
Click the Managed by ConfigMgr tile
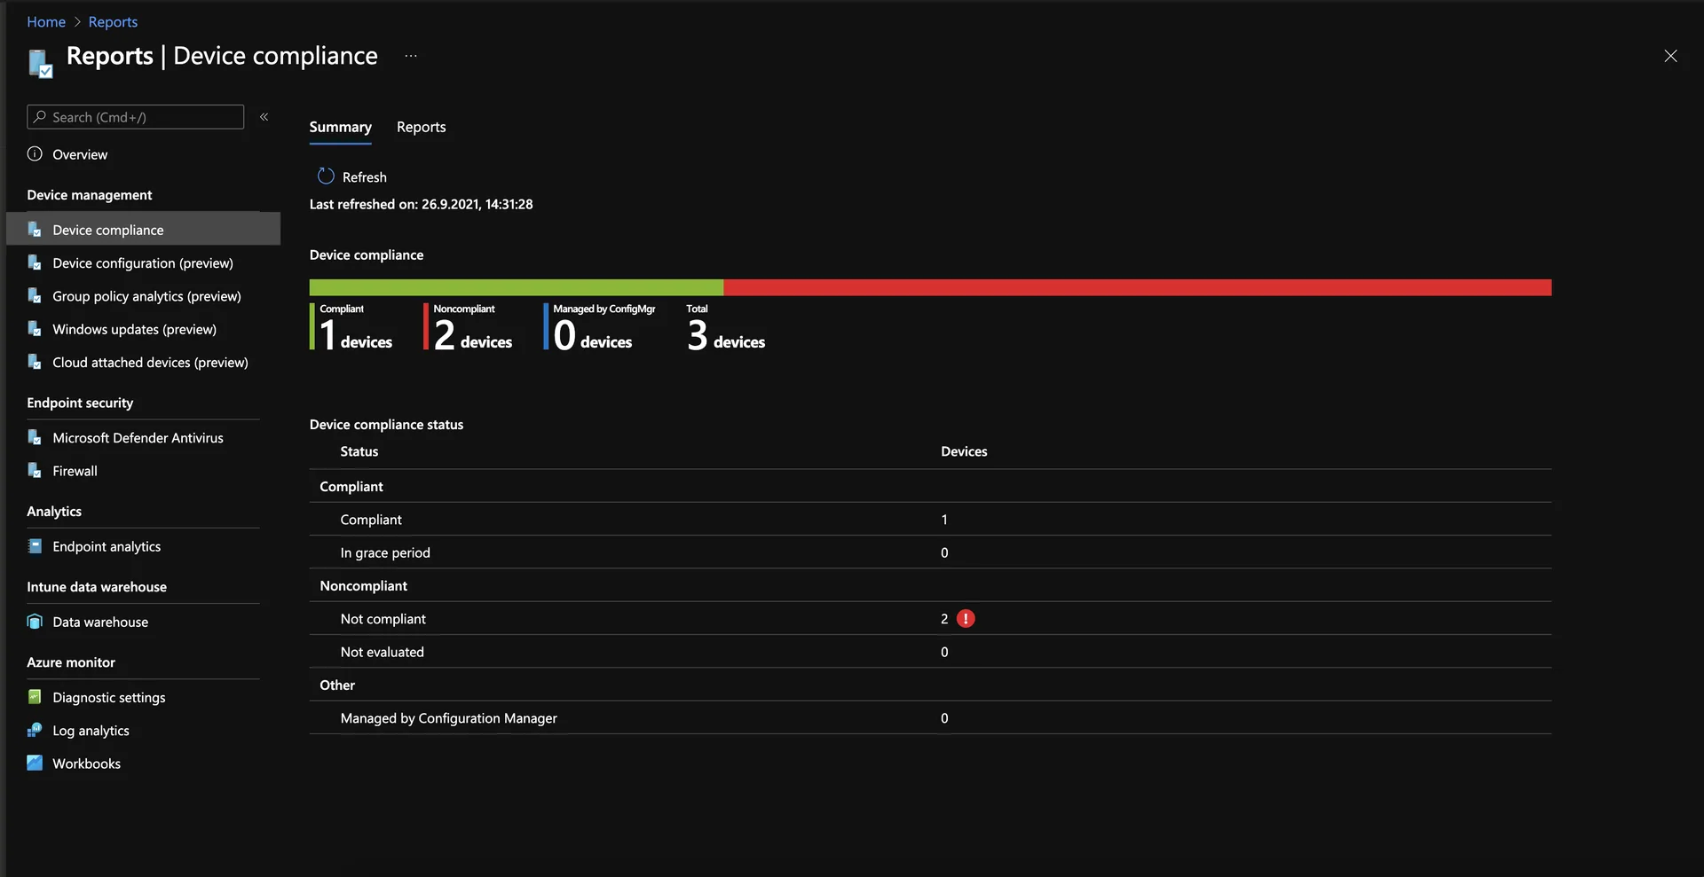tap(600, 327)
